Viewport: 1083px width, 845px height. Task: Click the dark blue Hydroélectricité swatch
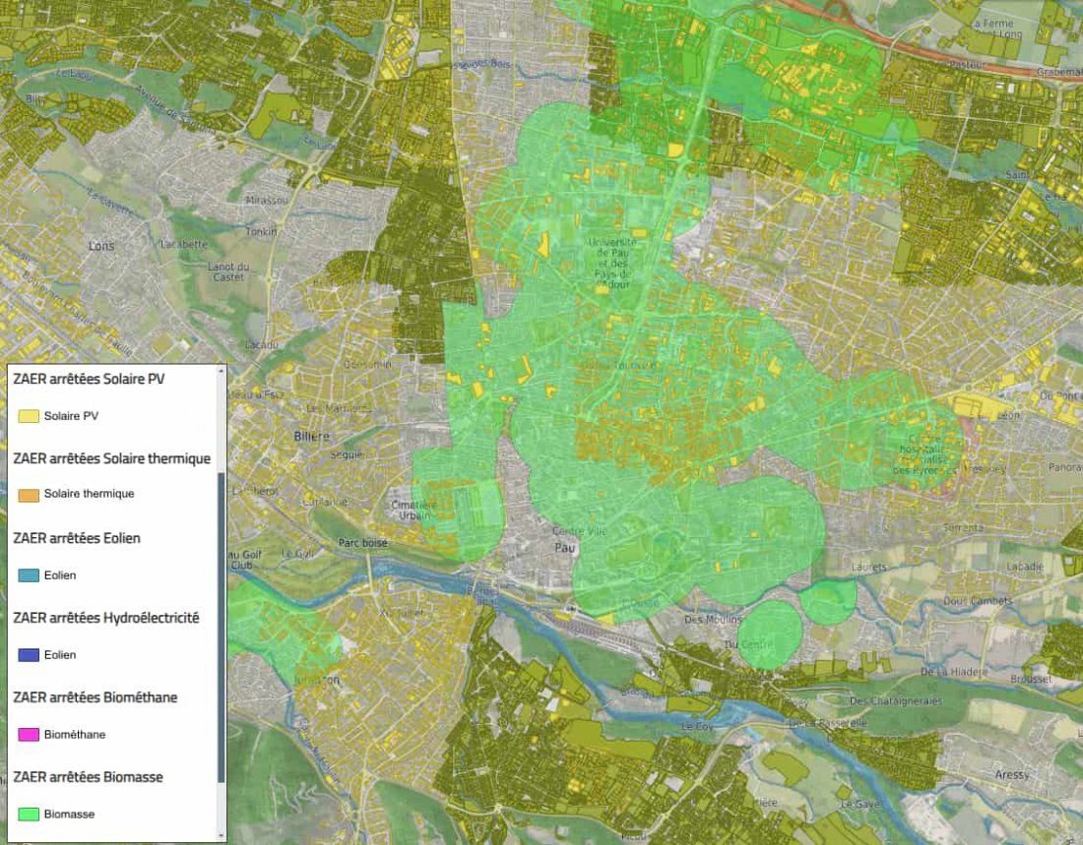(x=29, y=655)
